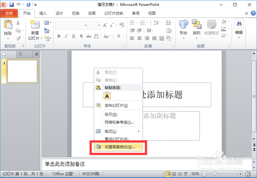Screen dimensions: 257x178
Task: Switch to Slide Sorter view icon
Action: pyautogui.click(x=174, y=174)
